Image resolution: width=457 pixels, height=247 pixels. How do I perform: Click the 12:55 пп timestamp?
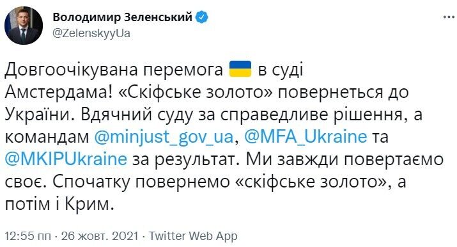(x=27, y=235)
